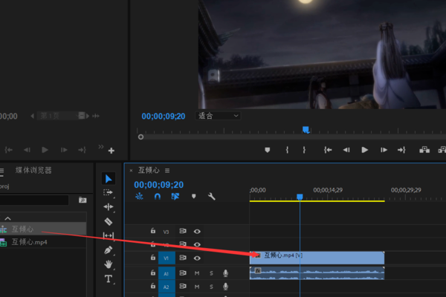Image resolution: width=446 pixels, height=297 pixels.
Task: Choose the Ripple Edit tool
Action: (x=109, y=206)
